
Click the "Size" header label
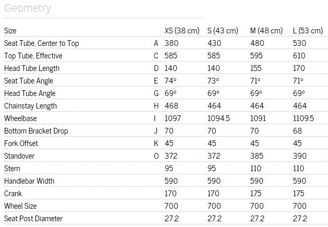coord(10,31)
